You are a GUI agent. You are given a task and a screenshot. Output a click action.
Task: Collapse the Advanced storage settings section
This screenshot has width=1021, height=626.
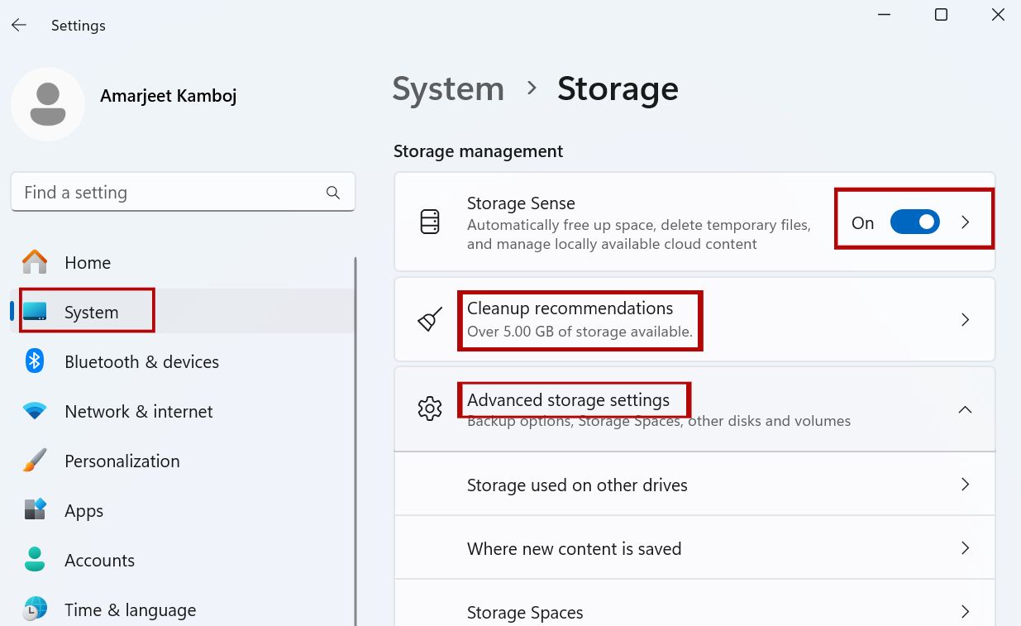(x=965, y=409)
